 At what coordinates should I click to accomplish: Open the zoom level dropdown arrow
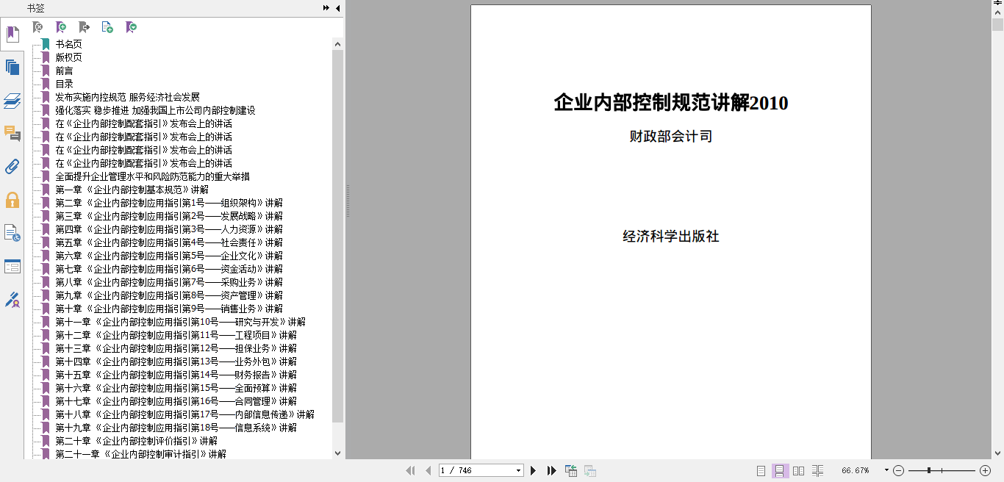(886, 470)
